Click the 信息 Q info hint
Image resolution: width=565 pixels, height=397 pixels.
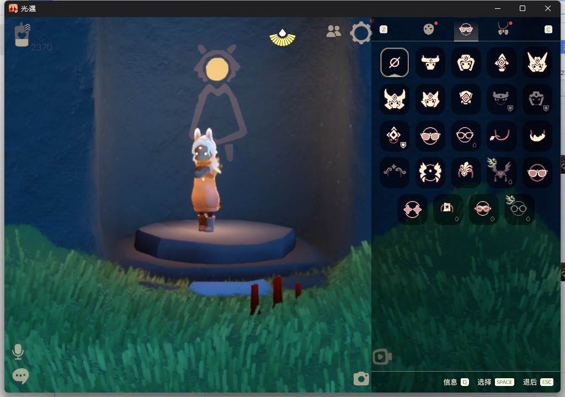click(456, 382)
